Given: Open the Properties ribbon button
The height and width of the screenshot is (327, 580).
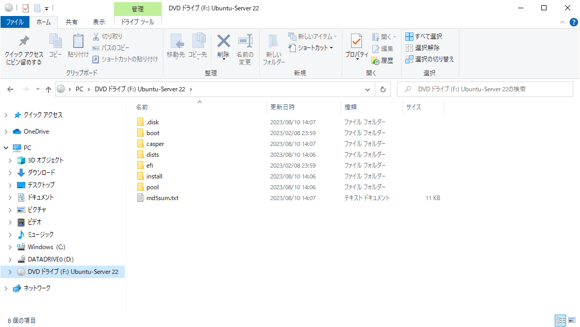Looking at the screenshot, I should (357, 46).
